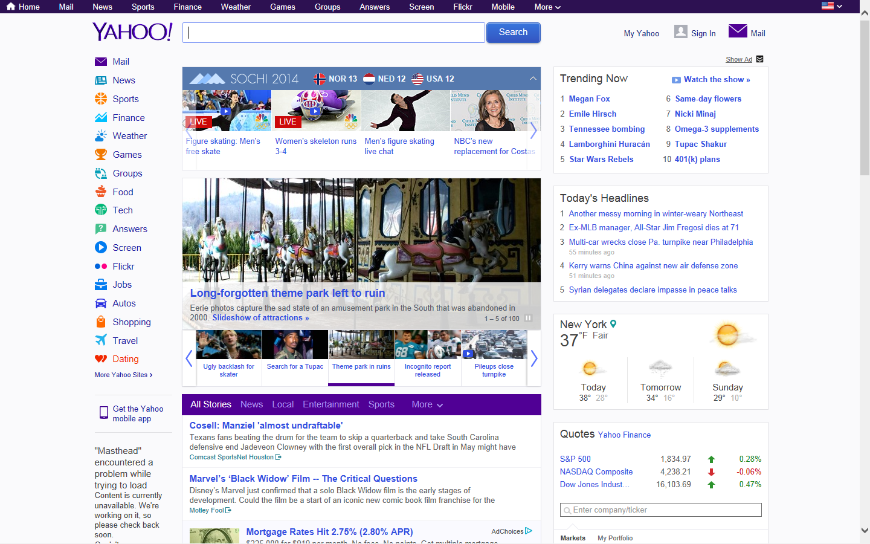Click the Yahoo logo
Viewport: 870px width, 544px height.
132,32
